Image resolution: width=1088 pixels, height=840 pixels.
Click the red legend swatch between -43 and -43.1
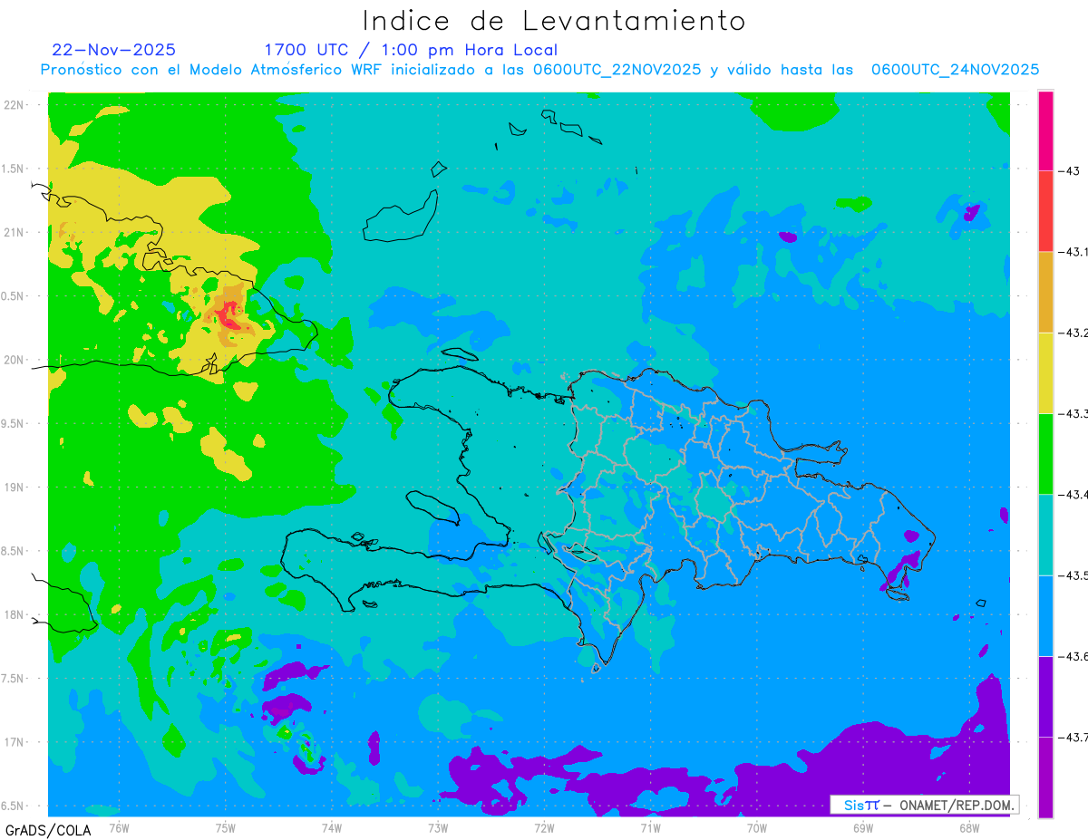tap(1045, 211)
